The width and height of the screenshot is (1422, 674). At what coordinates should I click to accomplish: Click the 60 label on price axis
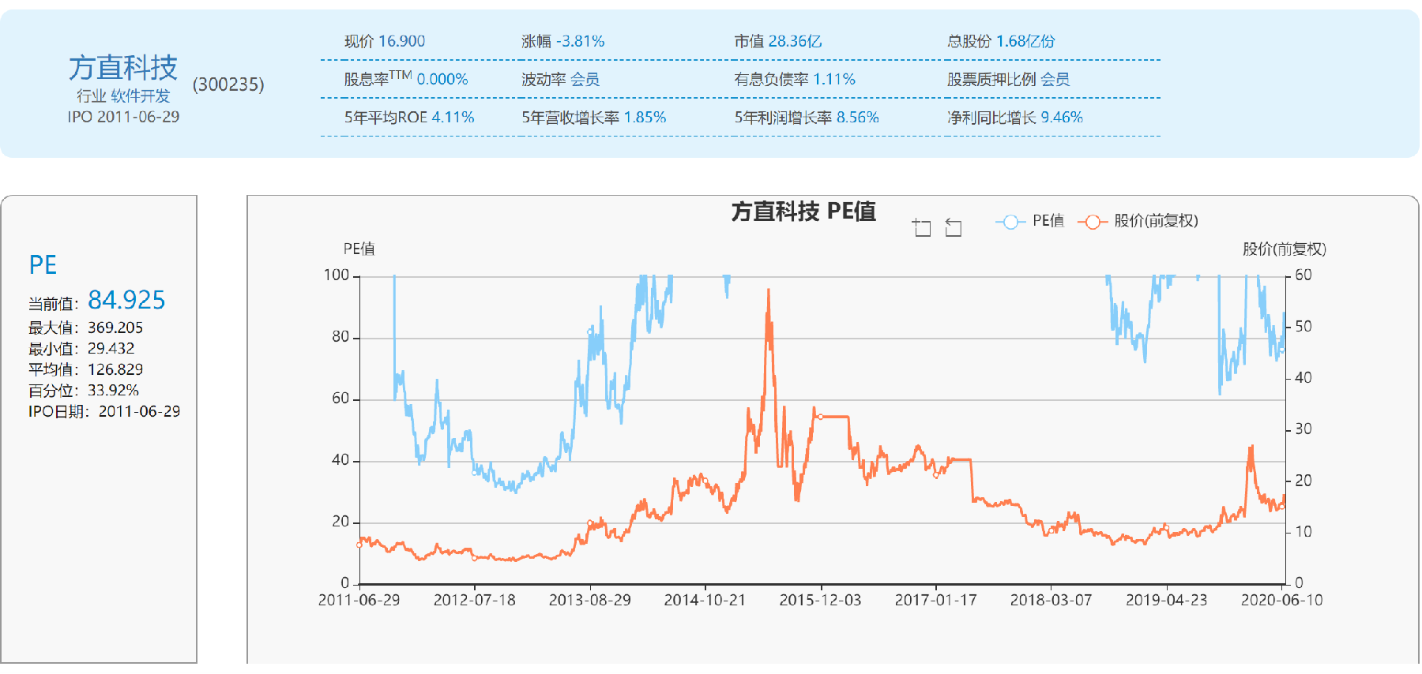1303,275
